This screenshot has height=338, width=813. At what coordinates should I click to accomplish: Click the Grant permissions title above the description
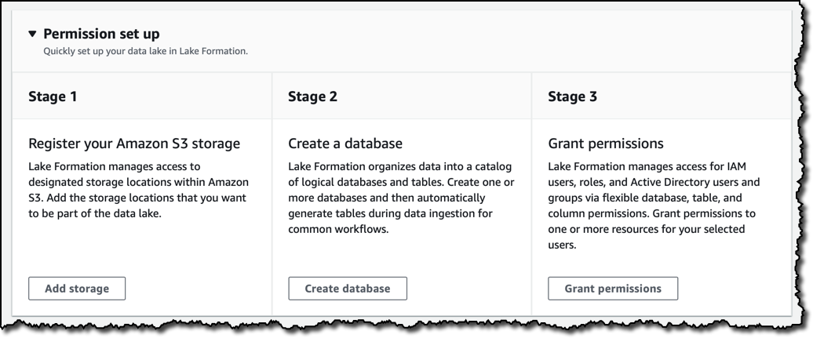606,144
